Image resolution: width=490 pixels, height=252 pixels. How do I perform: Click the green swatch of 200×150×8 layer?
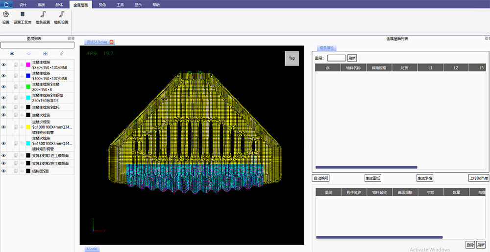click(x=28, y=86)
